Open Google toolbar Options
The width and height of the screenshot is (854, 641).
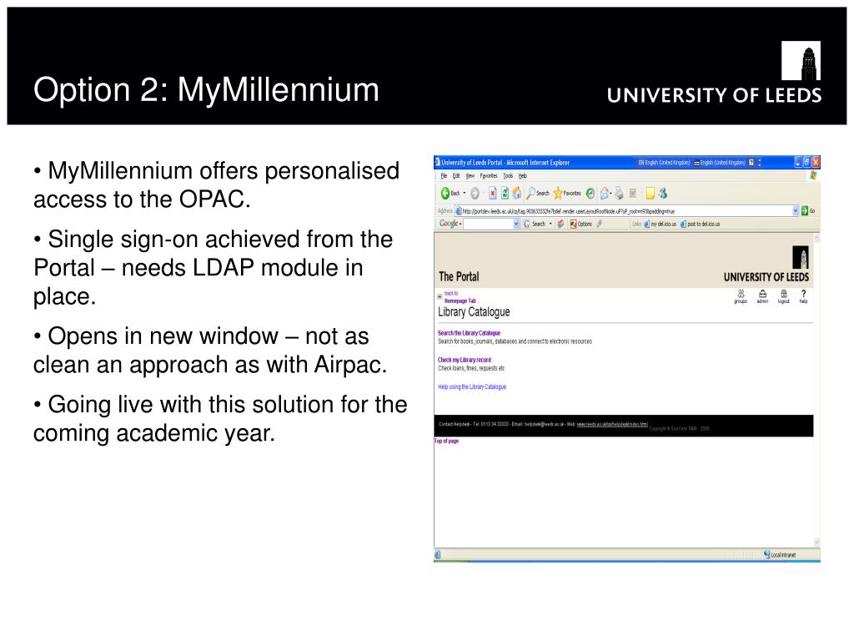(581, 224)
